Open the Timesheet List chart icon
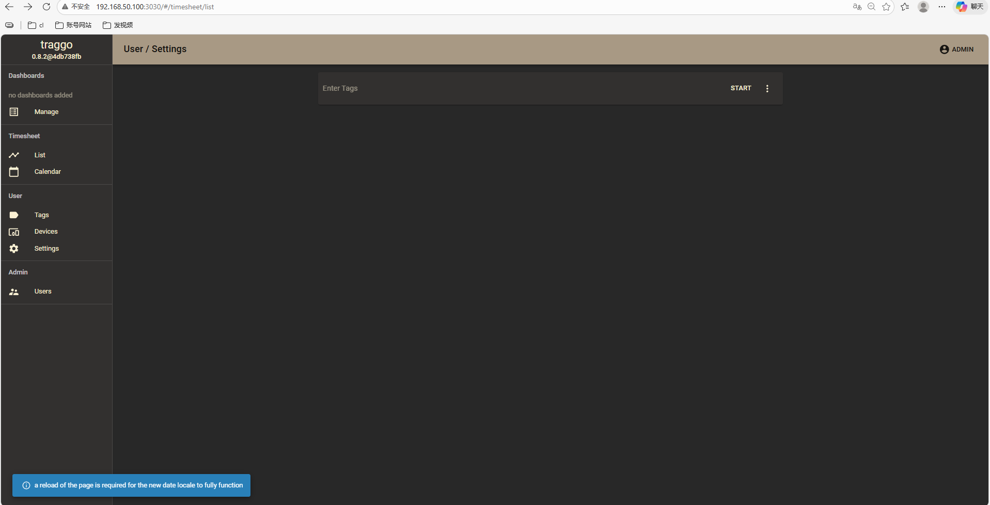Viewport: 990px width, 505px height. point(14,155)
